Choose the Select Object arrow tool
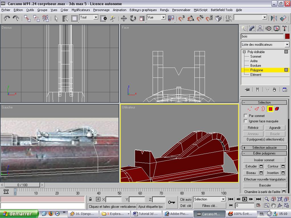Image resolution: width=291 pixels, height=218 pixels. coord(57,18)
